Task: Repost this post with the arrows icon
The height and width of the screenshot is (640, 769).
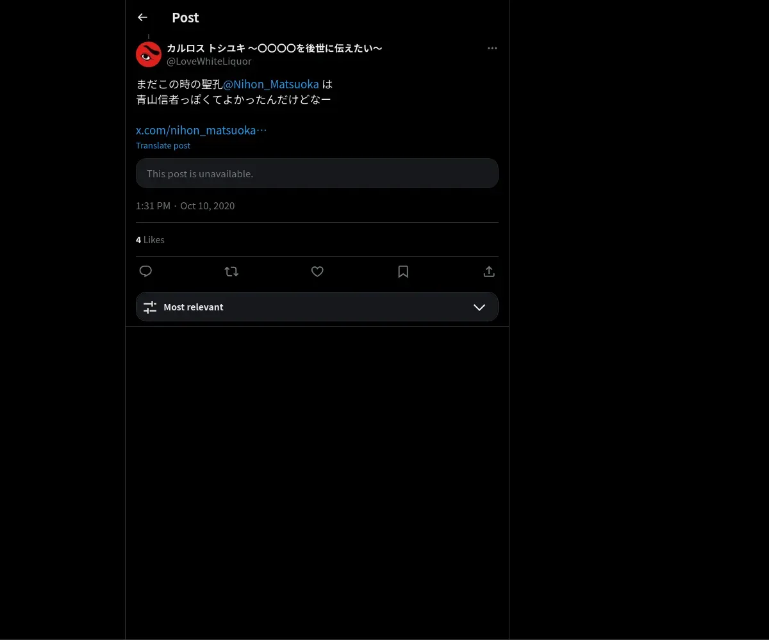Action: [x=231, y=271]
